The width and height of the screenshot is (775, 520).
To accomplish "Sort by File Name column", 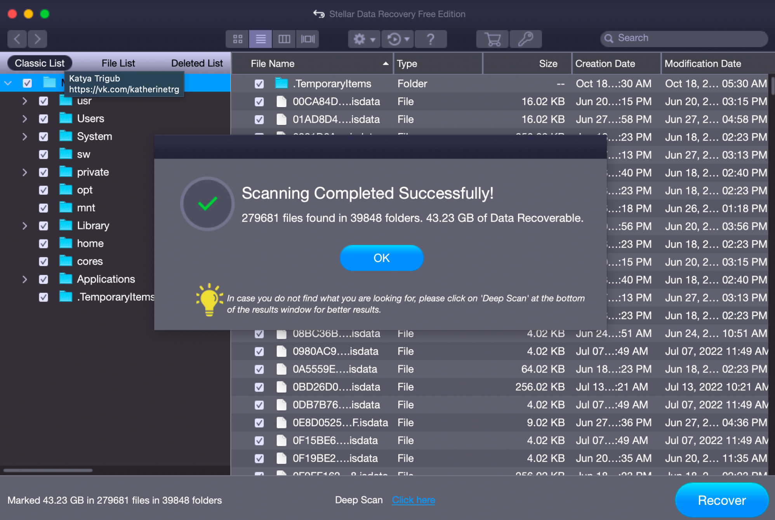I will [313, 64].
